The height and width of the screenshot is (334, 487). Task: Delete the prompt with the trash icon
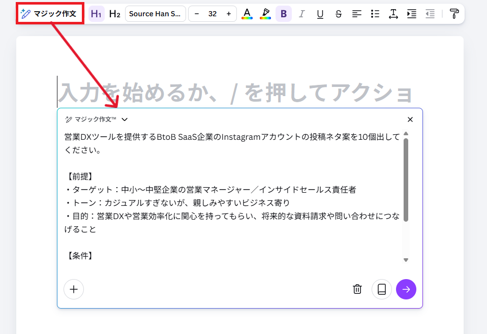(357, 289)
